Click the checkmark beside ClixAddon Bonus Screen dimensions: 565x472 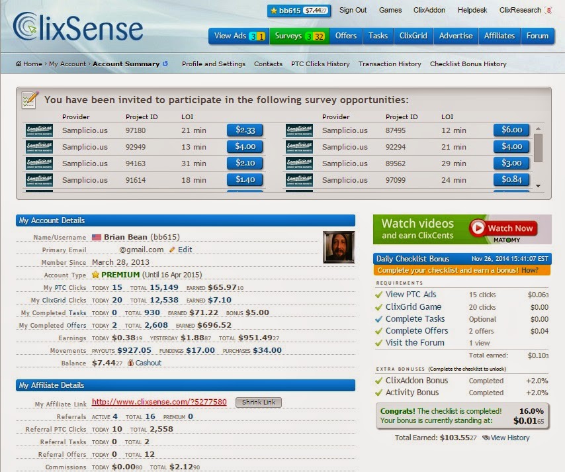[x=378, y=381]
